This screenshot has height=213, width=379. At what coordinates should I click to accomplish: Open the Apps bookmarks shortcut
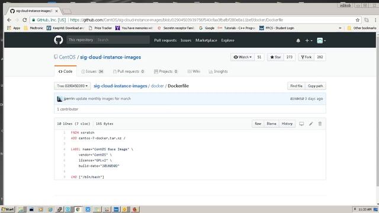[x=14, y=28]
